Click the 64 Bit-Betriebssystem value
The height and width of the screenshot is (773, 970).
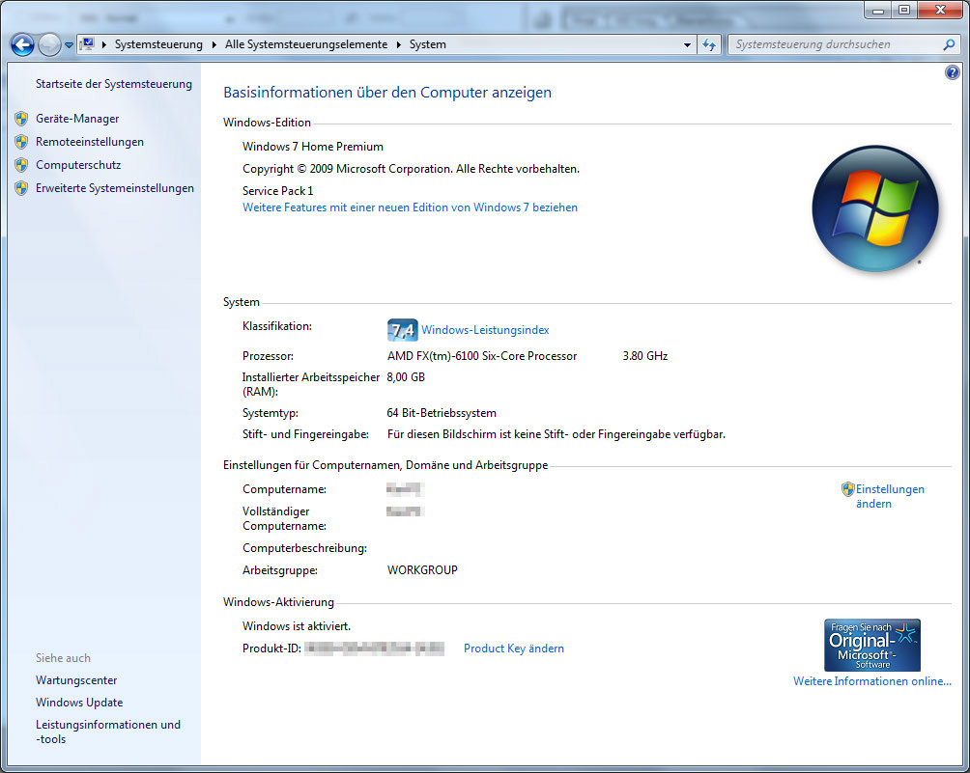[x=442, y=413]
